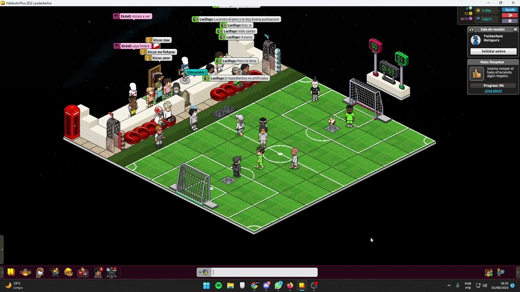This screenshot has height=292, width=520.
Task: Click chat message 'klxse: me ficharas'
Action: click(x=158, y=52)
